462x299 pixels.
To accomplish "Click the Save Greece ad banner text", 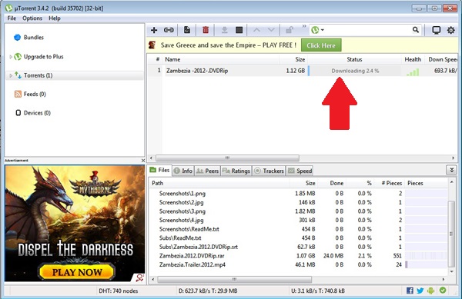I will 229,45.
